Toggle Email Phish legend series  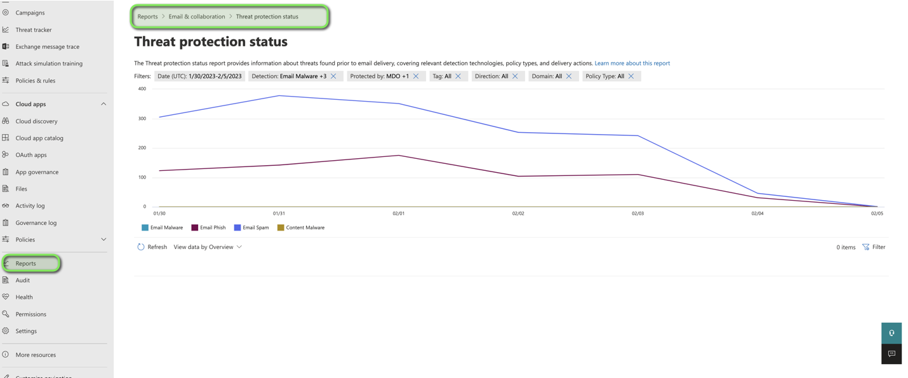208,227
